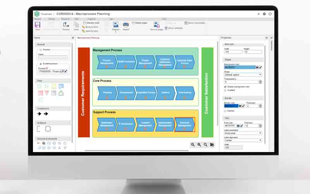Pick the house-shaped flow element
310x194 pixels.
pyautogui.click(x=61, y=93)
